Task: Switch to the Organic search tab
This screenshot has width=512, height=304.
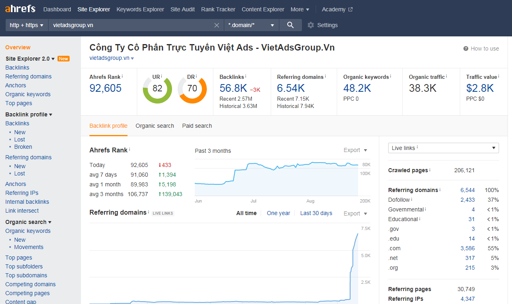Action: pyautogui.click(x=155, y=126)
